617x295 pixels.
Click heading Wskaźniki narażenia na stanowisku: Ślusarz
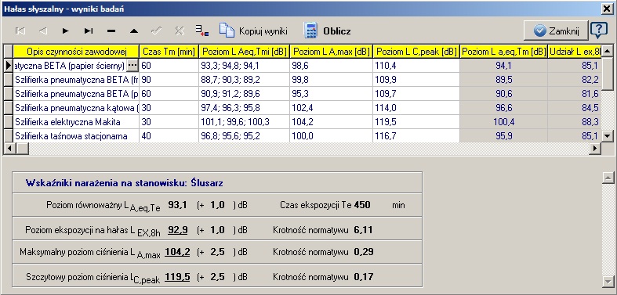click(124, 183)
